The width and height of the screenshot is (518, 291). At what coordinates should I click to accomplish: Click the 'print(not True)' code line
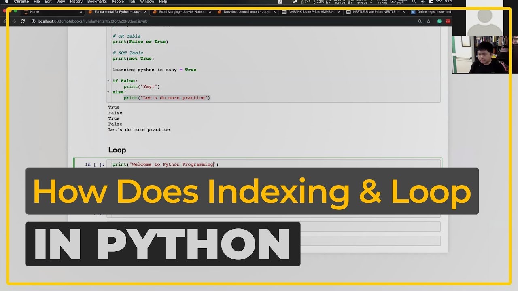point(133,59)
